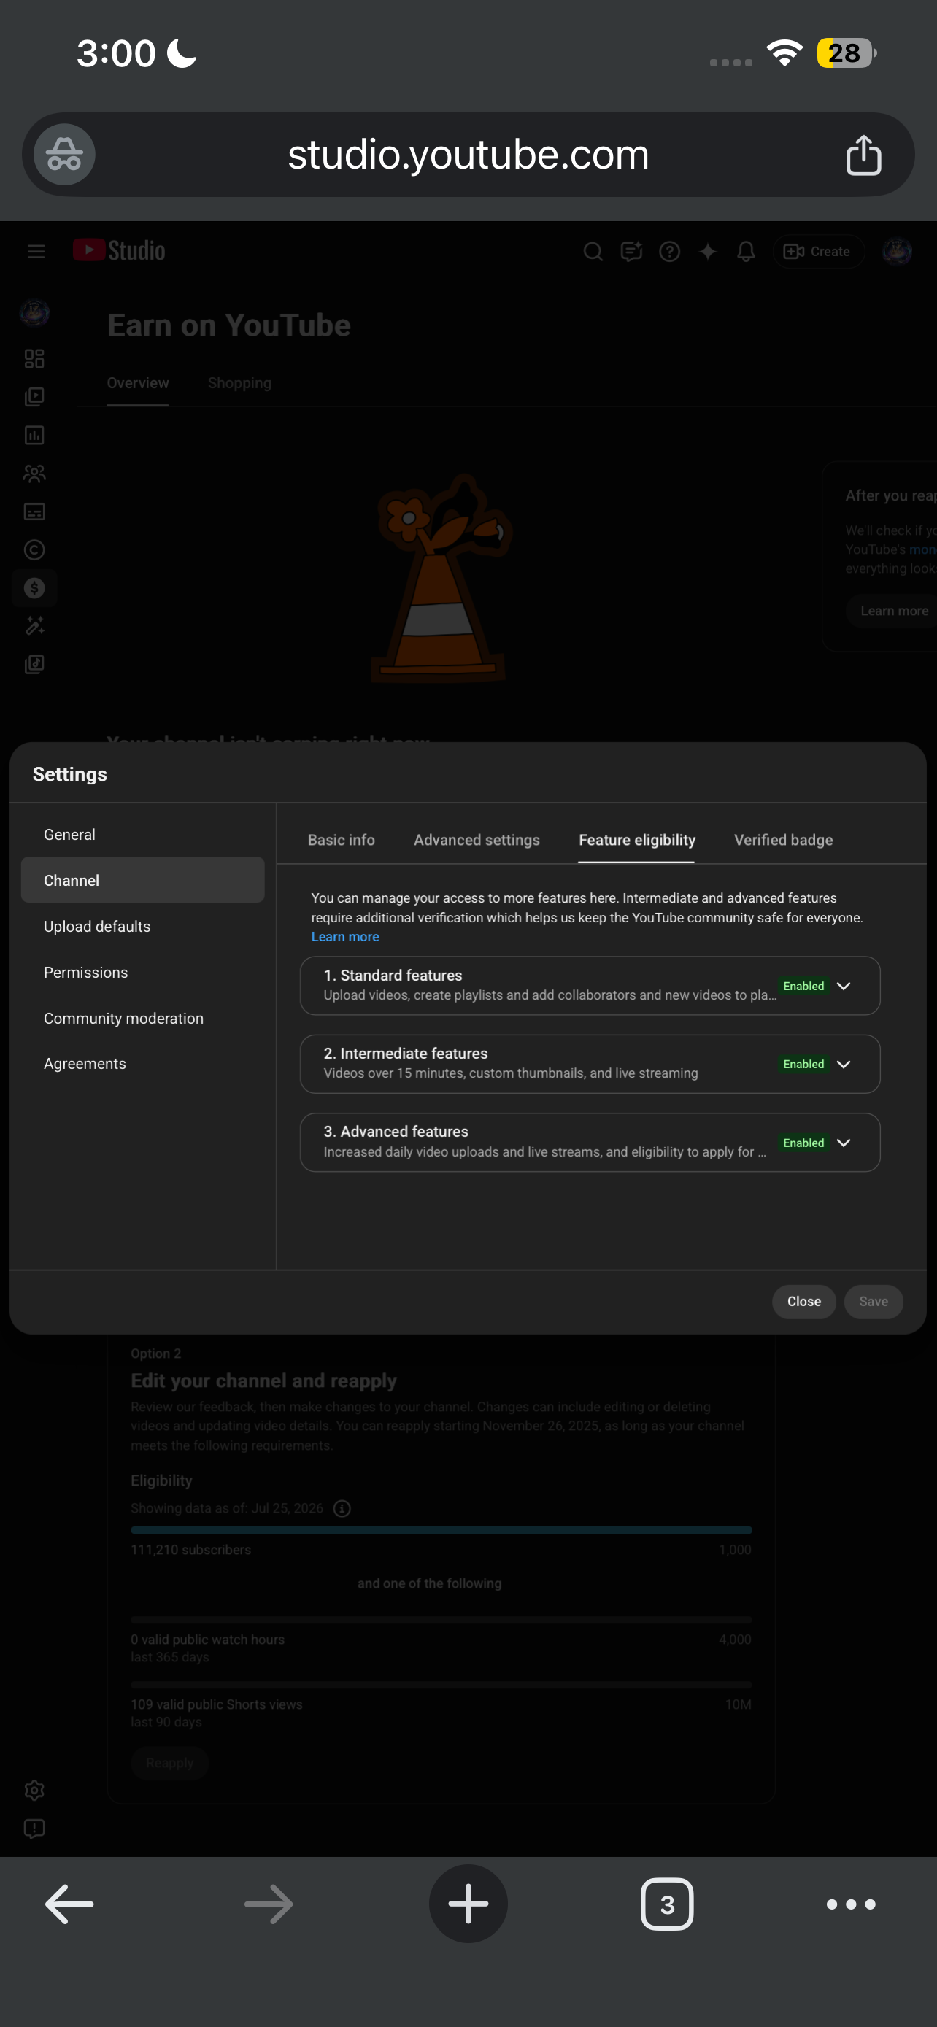Click the Reapply button
937x2027 pixels.
170,1763
